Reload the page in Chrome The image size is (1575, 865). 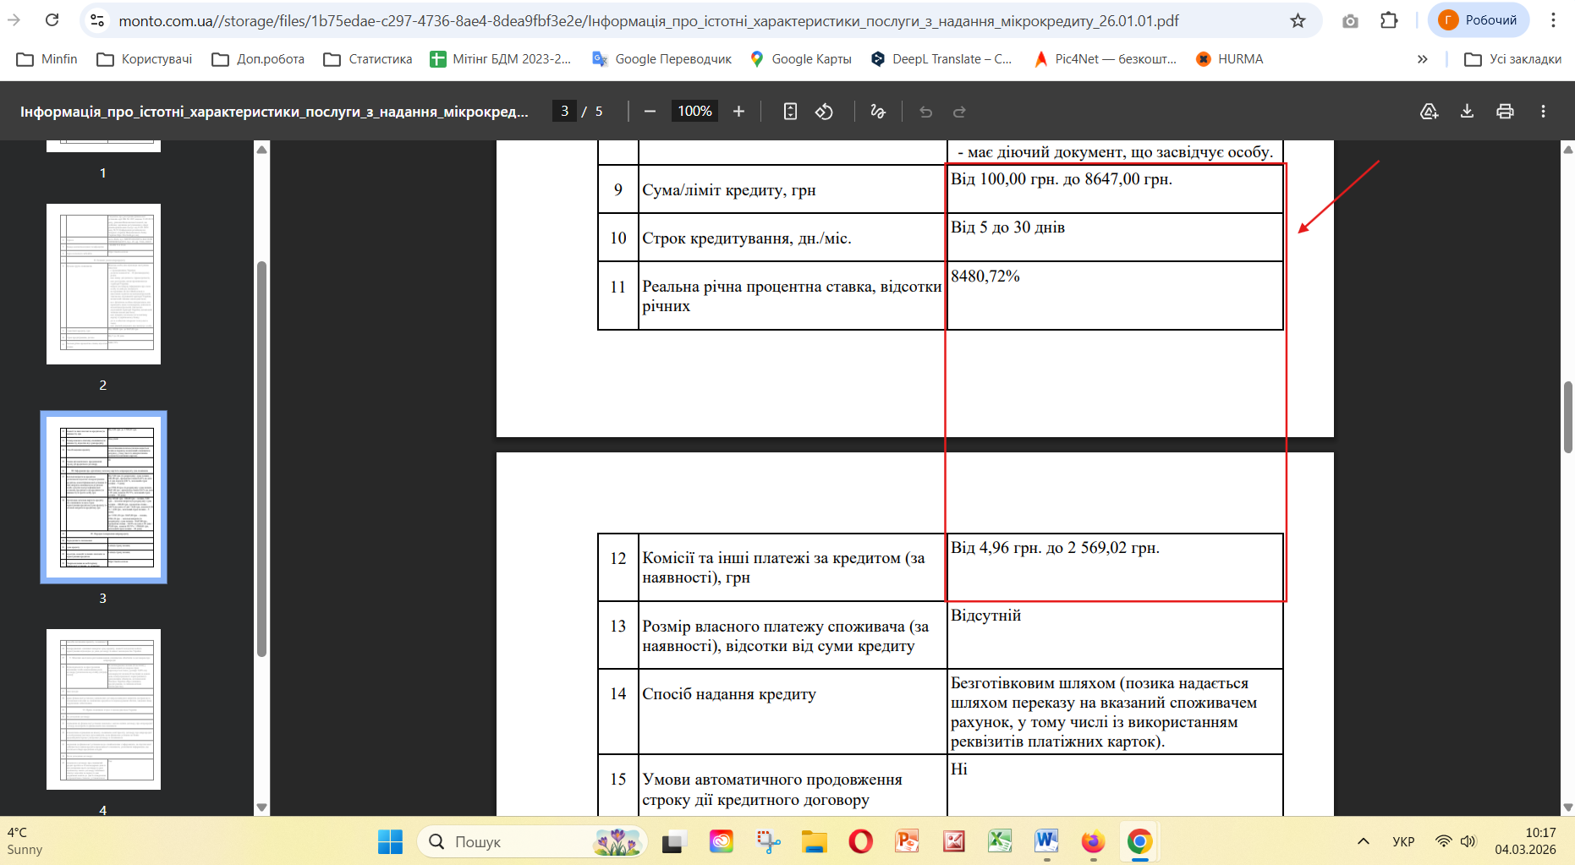[x=52, y=20]
